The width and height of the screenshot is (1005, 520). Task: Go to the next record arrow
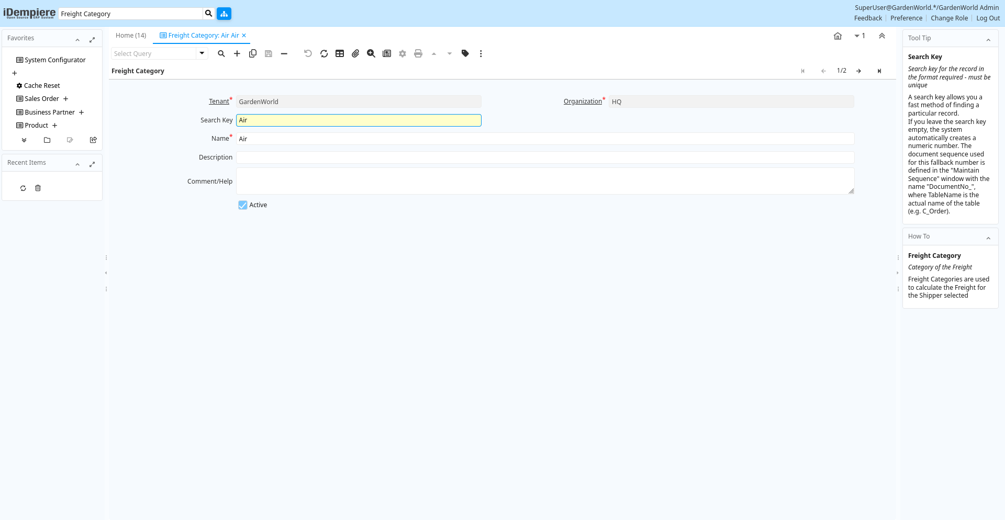[859, 71]
